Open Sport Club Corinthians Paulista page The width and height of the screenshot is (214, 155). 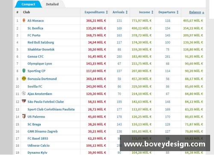coord(51,109)
